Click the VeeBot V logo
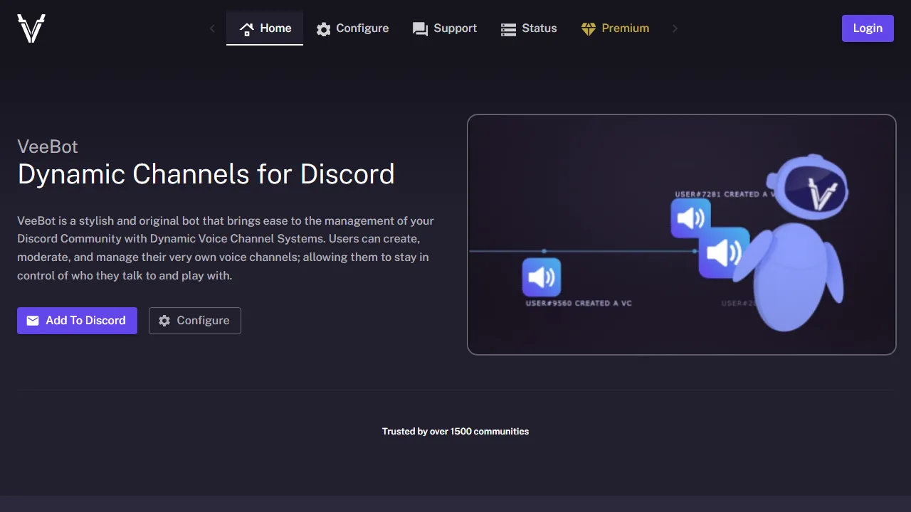 pos(30,28)
